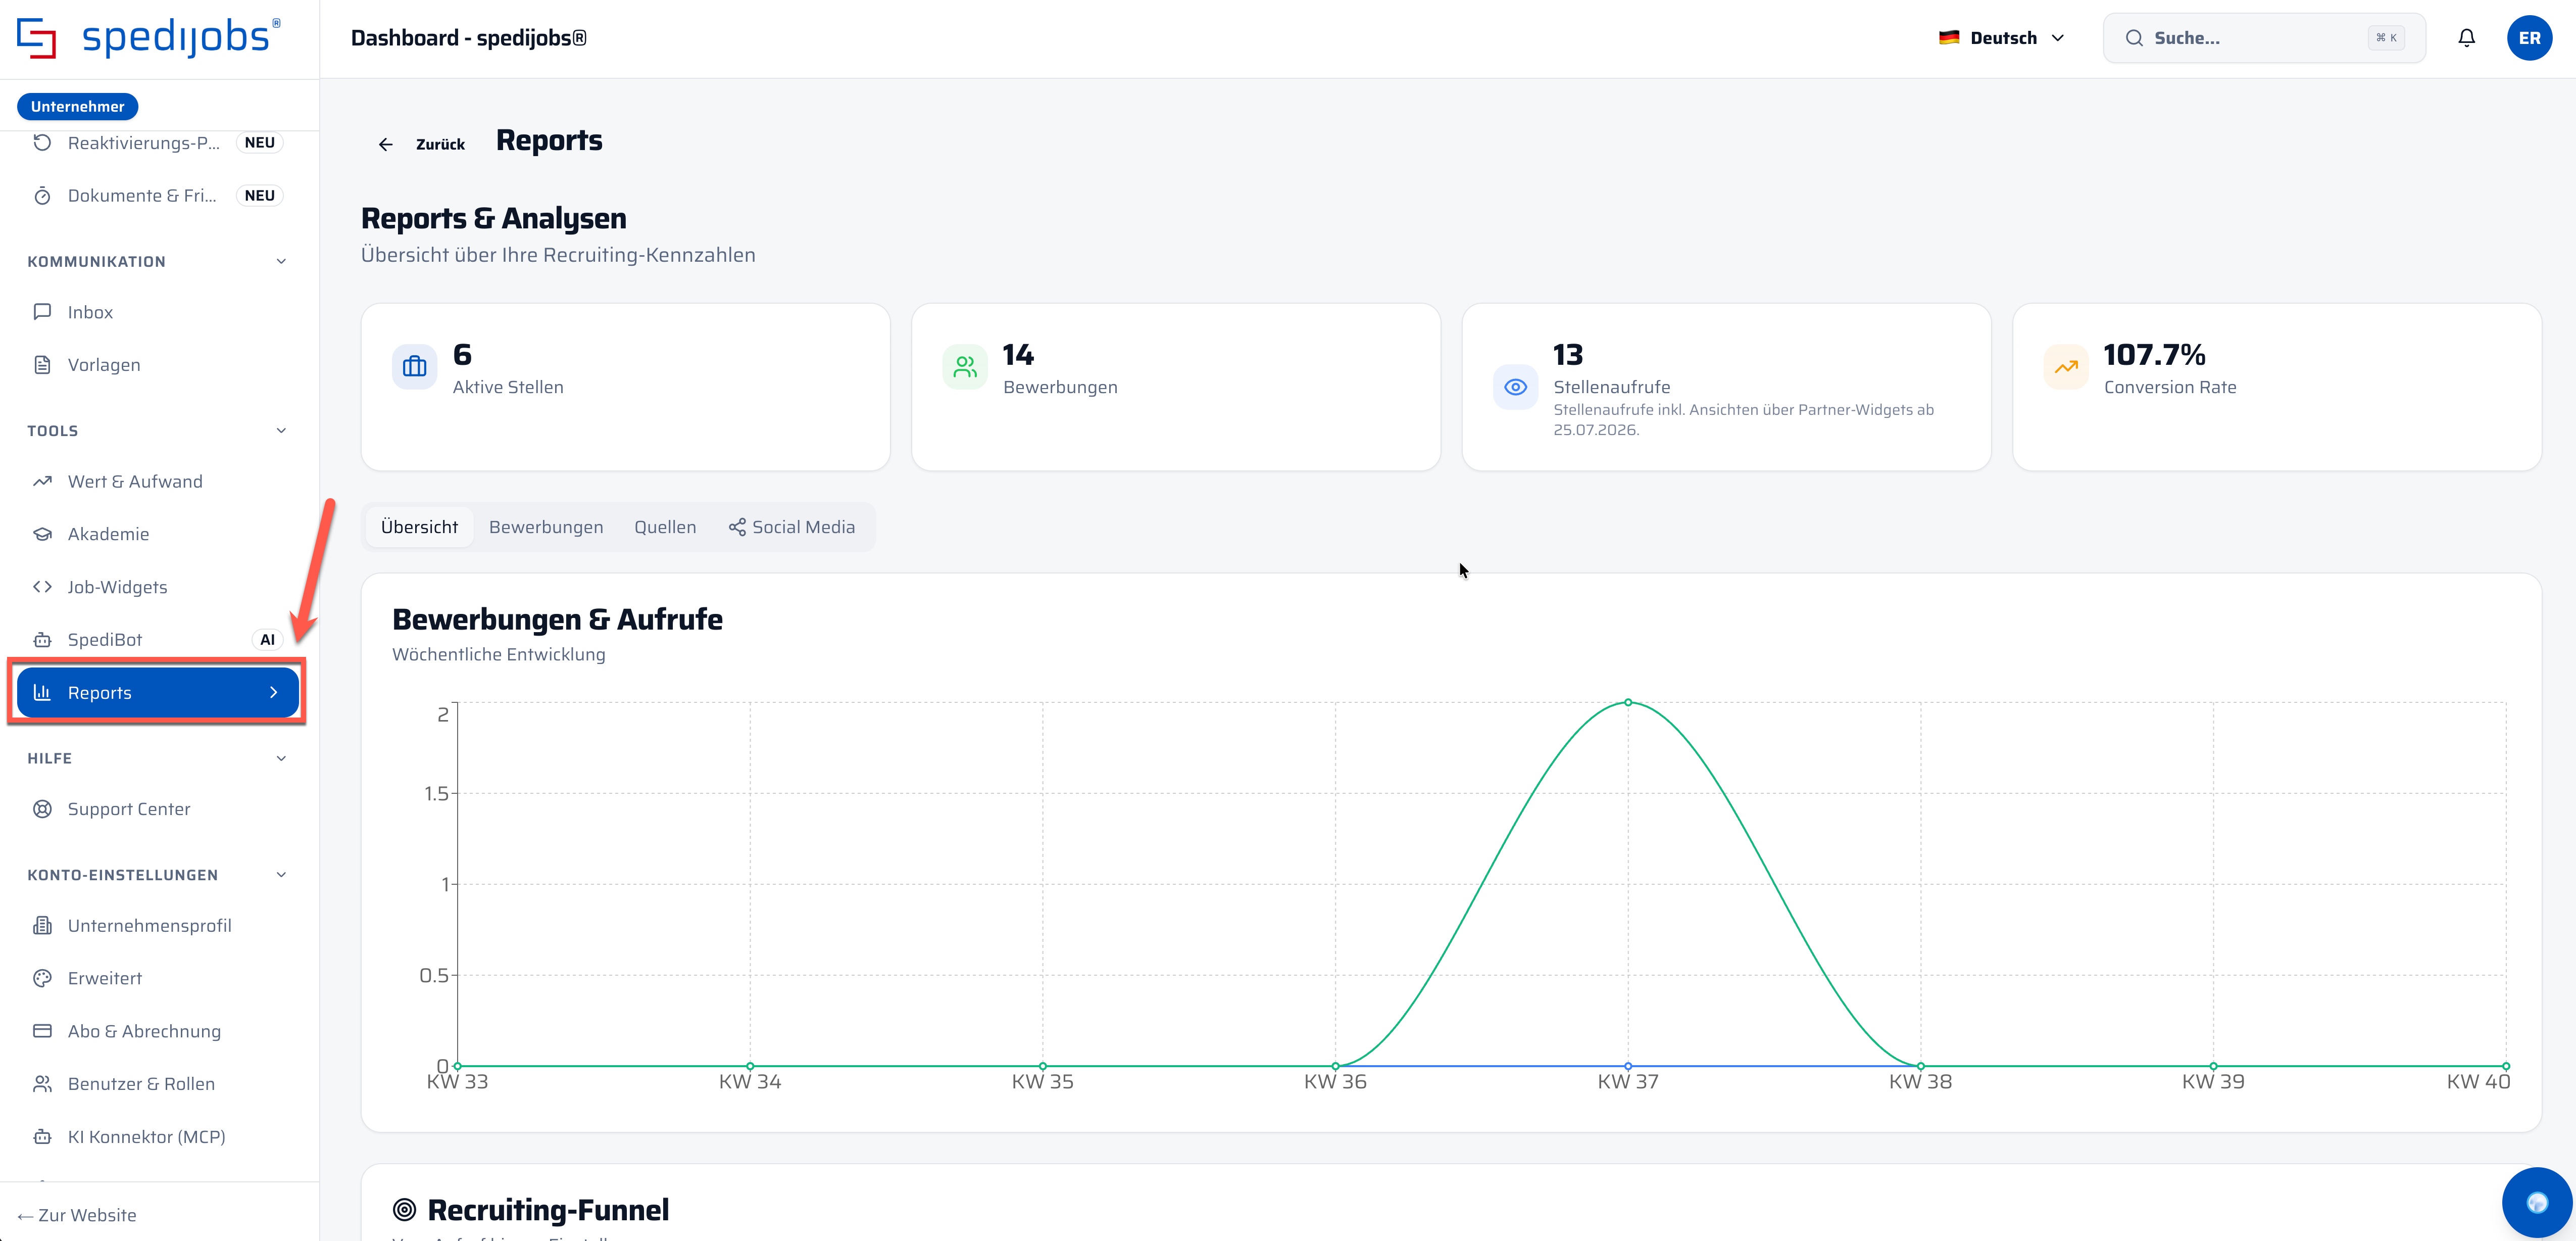Click the Unternehmer badge
This screenshot has height=1241, width=2576.
coord(77,106)
